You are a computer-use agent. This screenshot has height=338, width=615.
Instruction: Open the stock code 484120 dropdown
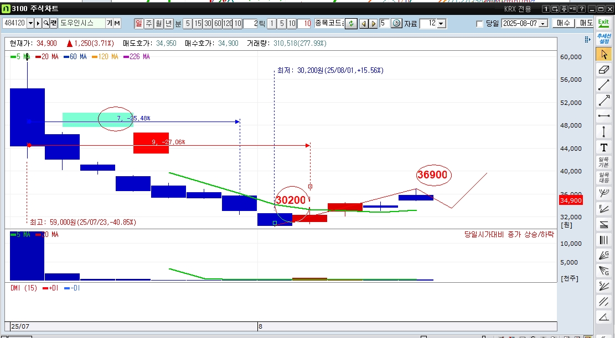point(30,23)
